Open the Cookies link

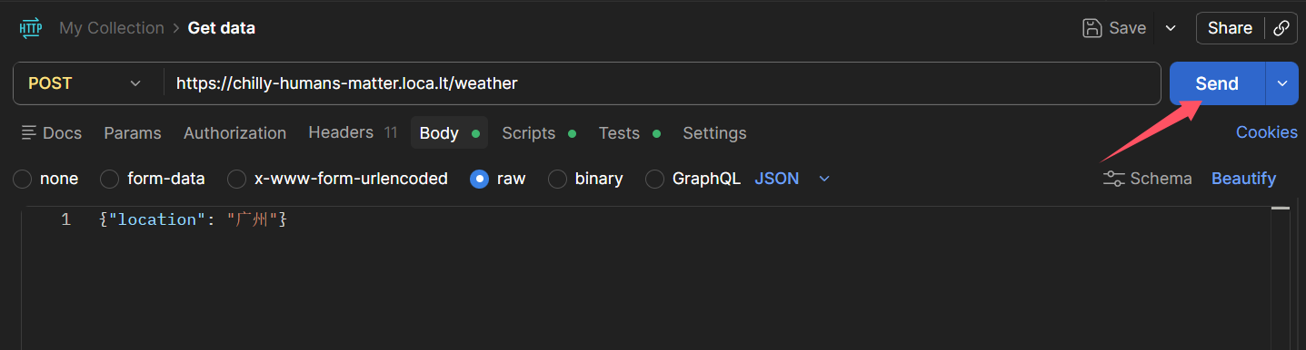coord(1267,132)
